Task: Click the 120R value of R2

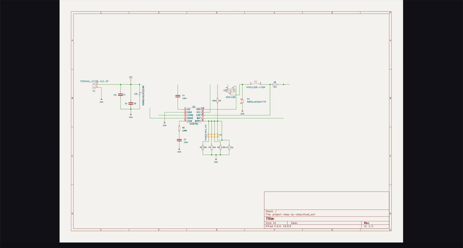Action: point(184,131)
